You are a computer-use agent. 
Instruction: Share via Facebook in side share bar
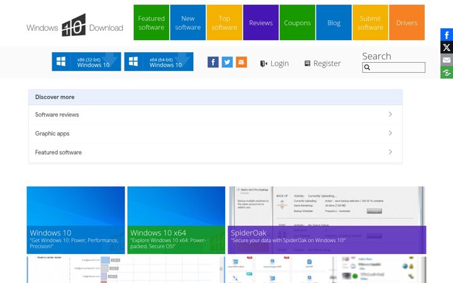click(x=447, y=35)
